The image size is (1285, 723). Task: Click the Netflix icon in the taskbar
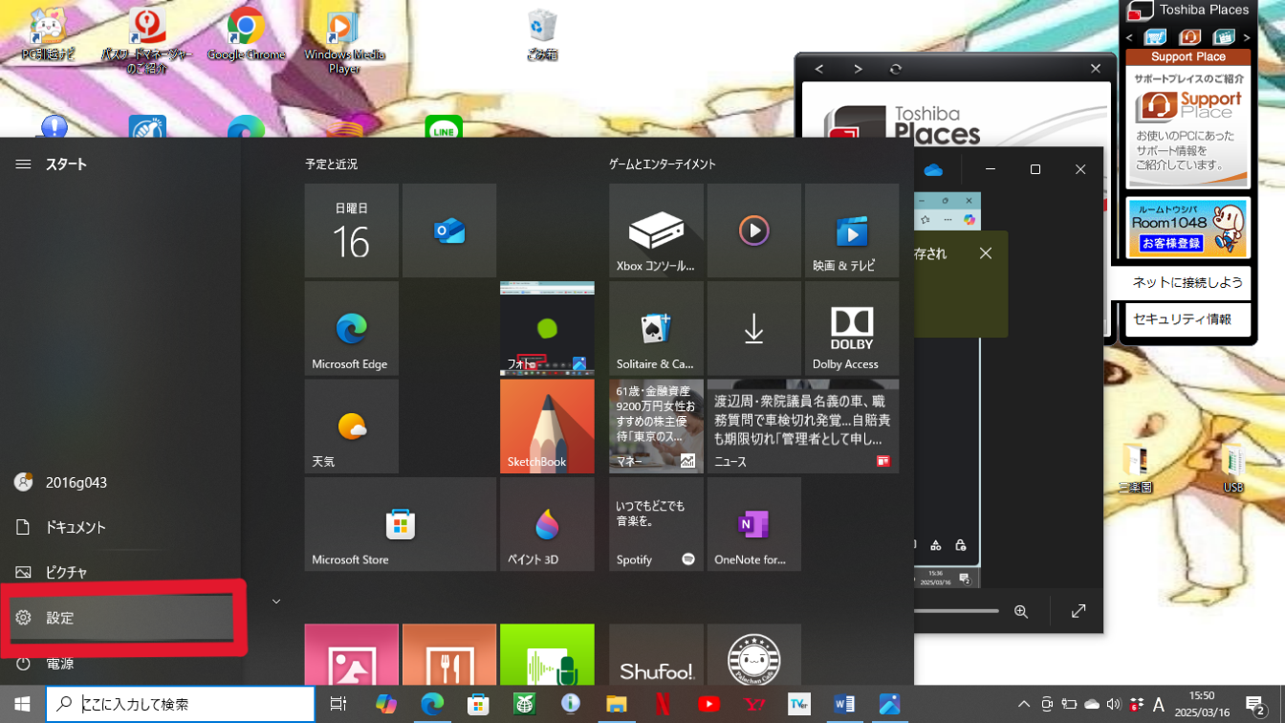pyautogui.click(x=663, y=705)
